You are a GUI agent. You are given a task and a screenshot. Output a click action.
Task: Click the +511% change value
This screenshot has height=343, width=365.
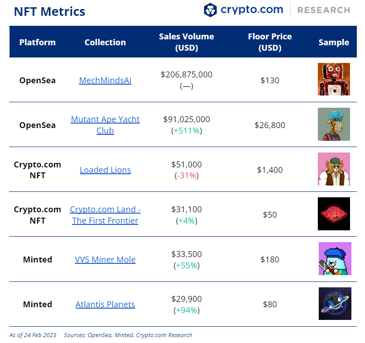(186, 131)
